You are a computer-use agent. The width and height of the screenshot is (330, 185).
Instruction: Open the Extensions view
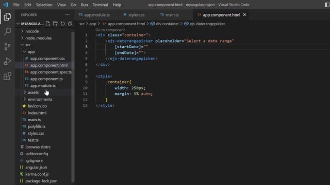(x=7, y=76)
